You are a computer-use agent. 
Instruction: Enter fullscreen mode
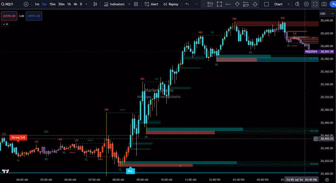pyautogui.click(x=315, y=4)
